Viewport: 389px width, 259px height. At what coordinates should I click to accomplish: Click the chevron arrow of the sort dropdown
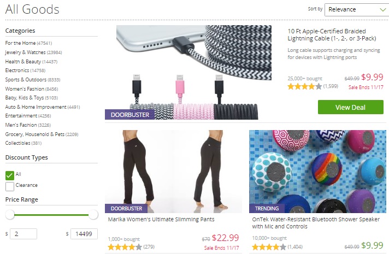383,10
